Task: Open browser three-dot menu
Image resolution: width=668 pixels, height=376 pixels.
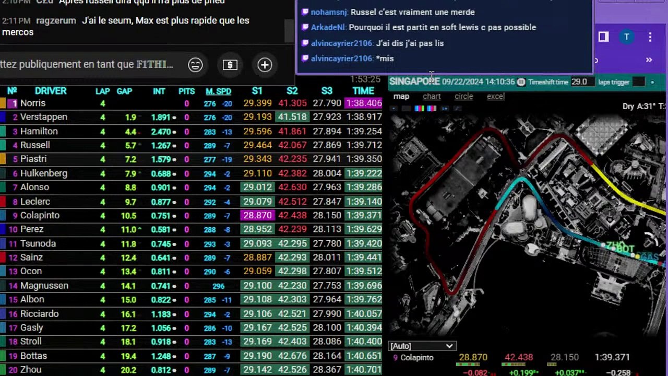Action: coord(650,37)
